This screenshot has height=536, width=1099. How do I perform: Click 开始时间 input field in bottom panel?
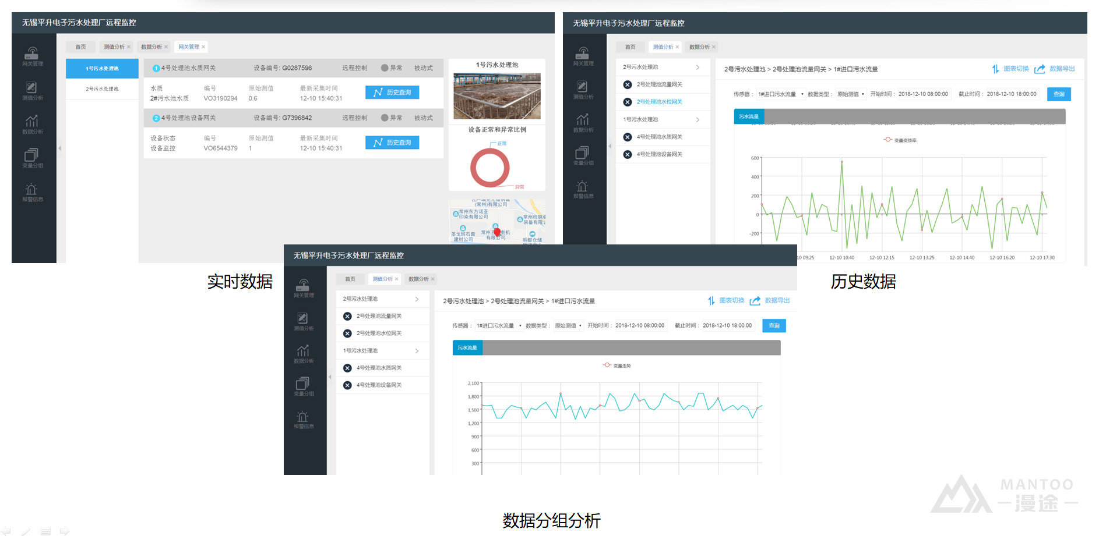pyautogui.click(x=640, y=326)
